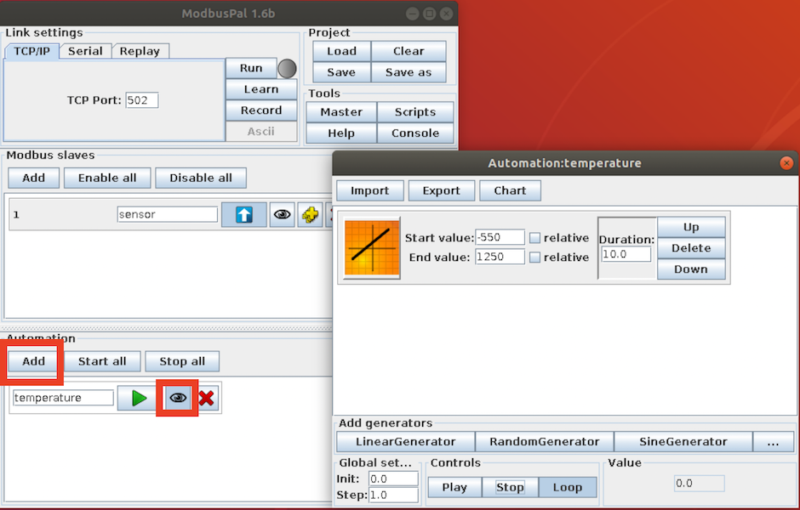This screenshot has width=800, height=510.
Task: Click Stop in the Controls panel
Action: (x=510, y=488)
